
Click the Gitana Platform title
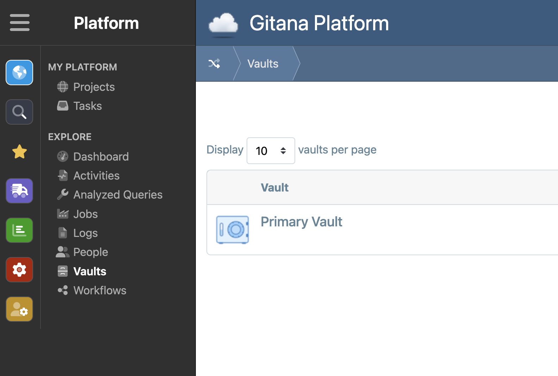coord(319,23)
